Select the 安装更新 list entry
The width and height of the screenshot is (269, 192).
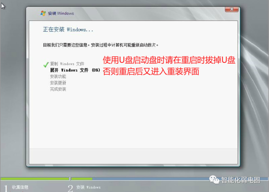[59, 83]
